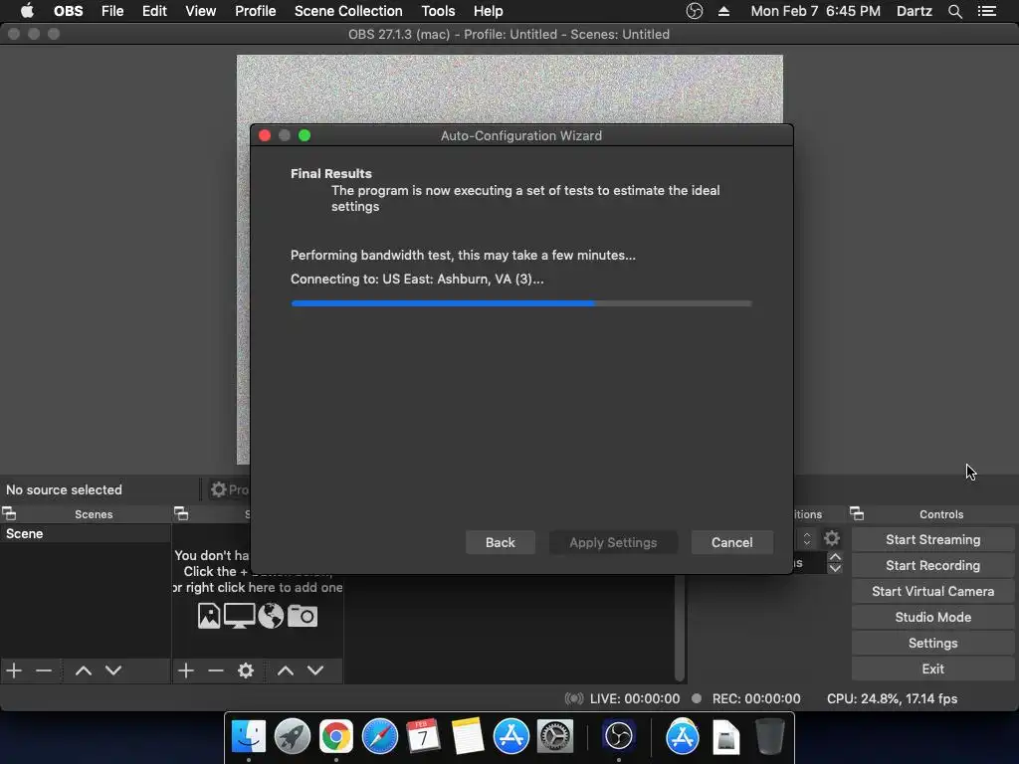The height and width of the screenshot is (764, 1019).
Task: Decrease transition duration stepper arrow
Action: 835,568
